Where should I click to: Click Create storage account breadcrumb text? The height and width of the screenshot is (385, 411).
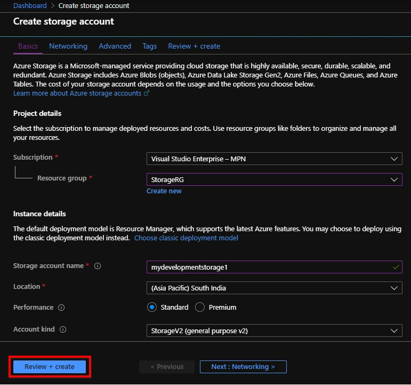[94, 5]
